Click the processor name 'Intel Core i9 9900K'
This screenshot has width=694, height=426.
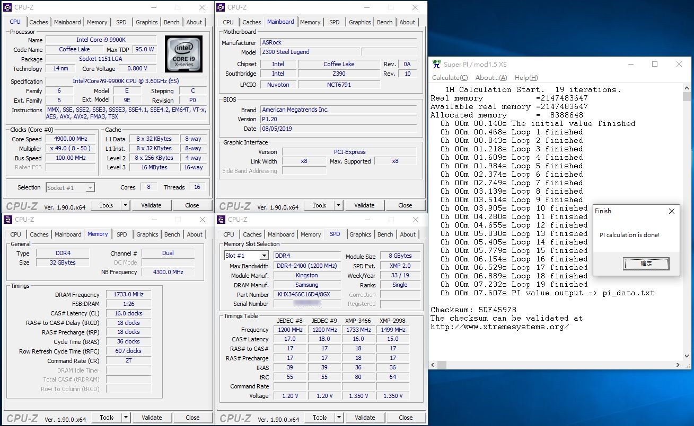(101, 40)
